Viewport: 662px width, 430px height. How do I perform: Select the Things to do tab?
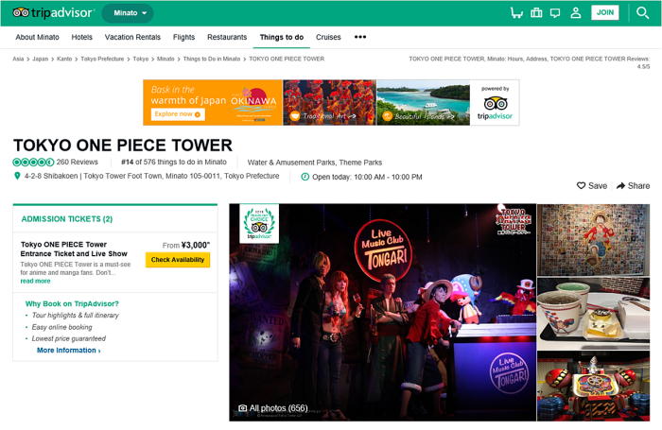282,37
